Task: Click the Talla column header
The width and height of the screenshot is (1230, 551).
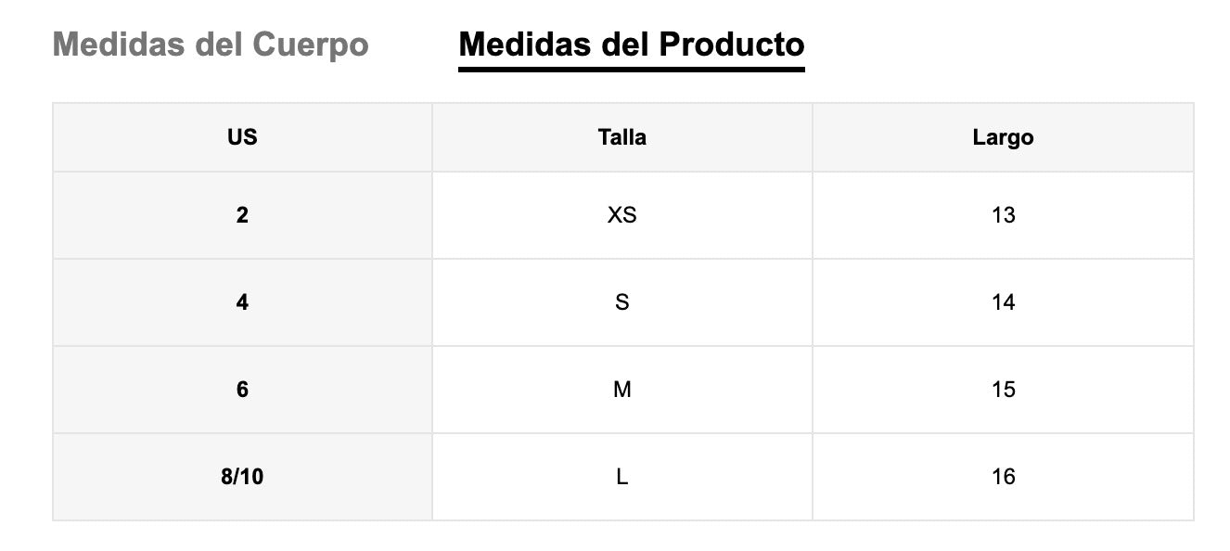Action: [621, 137]
